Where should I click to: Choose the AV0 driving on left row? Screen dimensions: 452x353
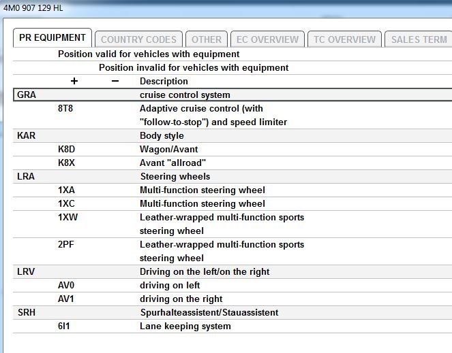[170, 286]
